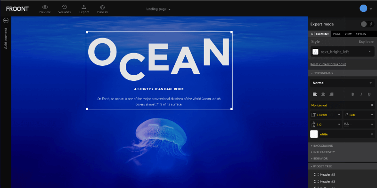377x188 pixels.
Task: Select Header #5 in widget tree
Action: click(325, 174)
